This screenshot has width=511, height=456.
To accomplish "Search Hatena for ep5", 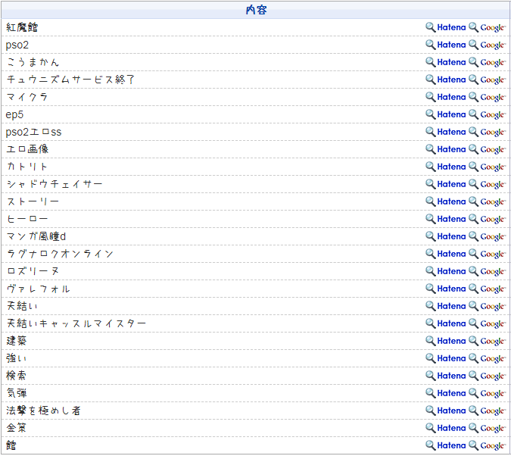I will click(446, 114).
